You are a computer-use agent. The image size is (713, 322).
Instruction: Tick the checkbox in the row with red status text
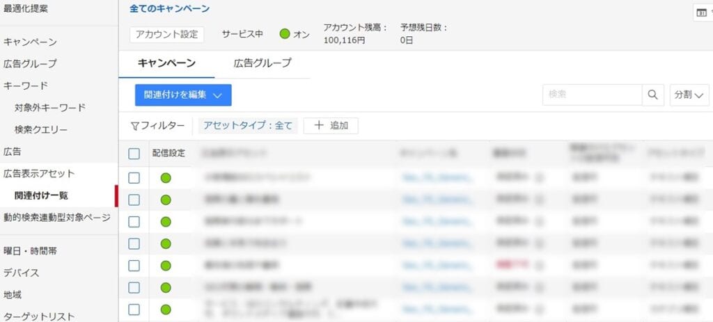[134, 266]
